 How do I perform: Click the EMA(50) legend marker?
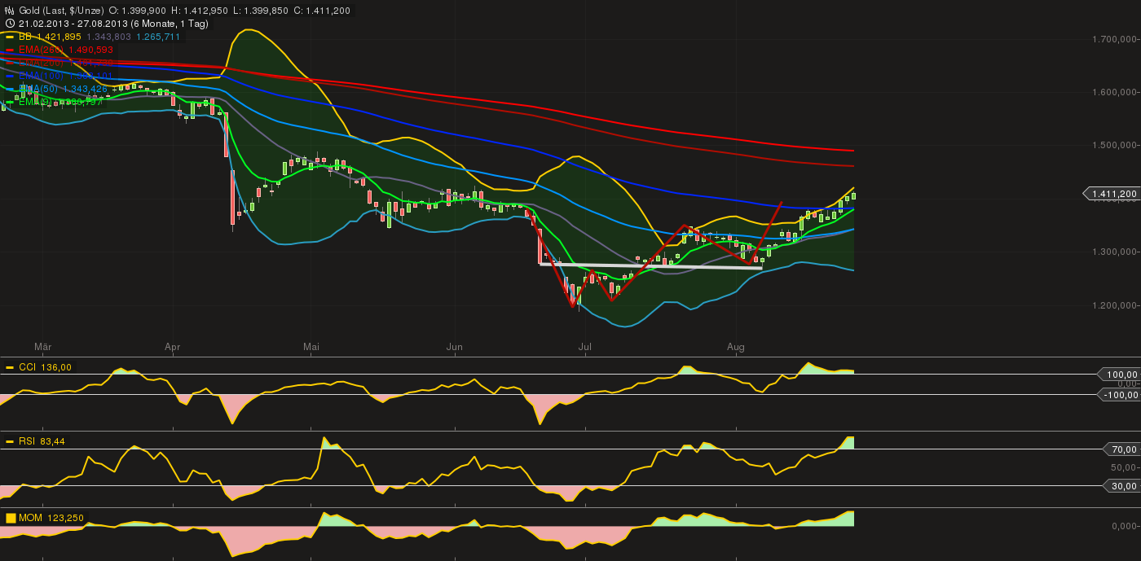(x=10, y=89)
